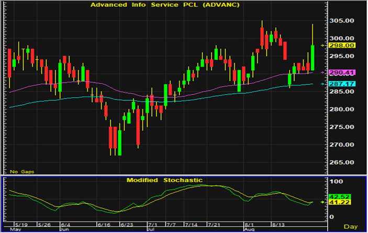Click the Day timeframe label
The width and height of the screenshot is (368, 233).
(x=353, y=227)
